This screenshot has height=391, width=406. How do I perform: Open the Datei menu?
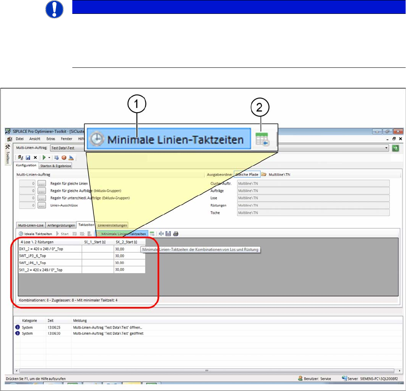(20, 139)
